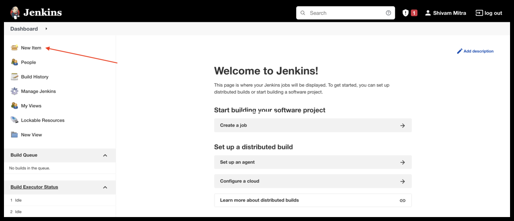Click the Lockable Resources icon
This screenshot has width=514, height=221.
(x=15, y=120)
